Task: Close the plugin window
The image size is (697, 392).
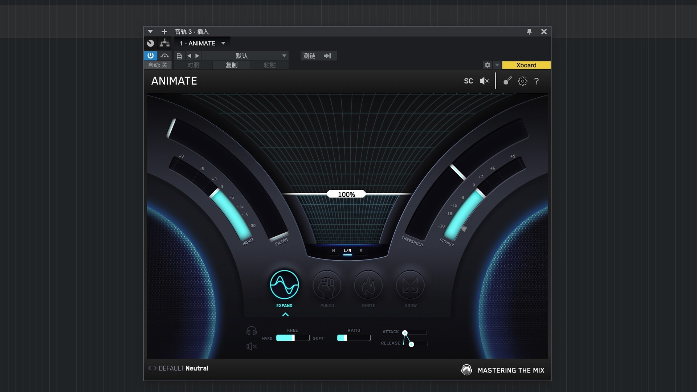Action: coord(544,32)
